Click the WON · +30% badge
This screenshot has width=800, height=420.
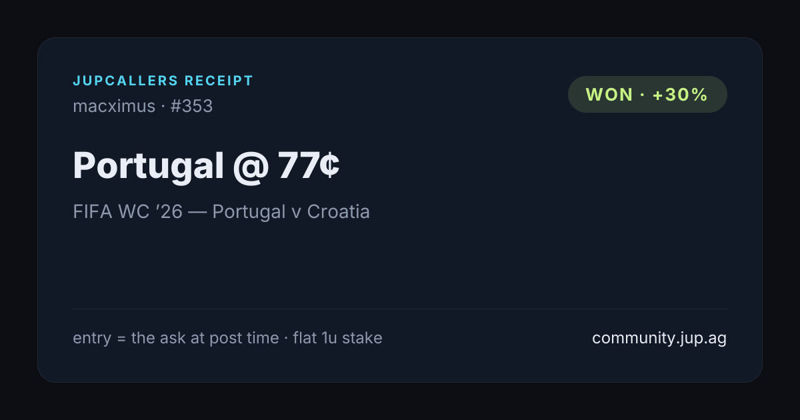(647, 95)
